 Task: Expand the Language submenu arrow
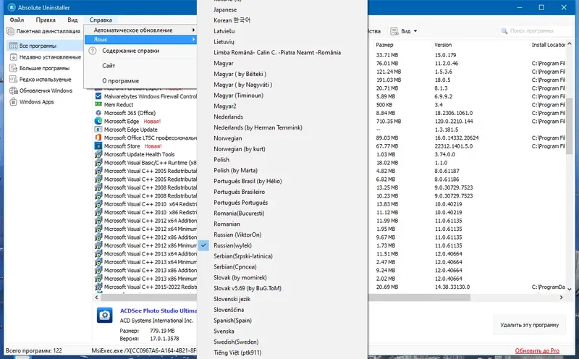(x=193, y=39)
